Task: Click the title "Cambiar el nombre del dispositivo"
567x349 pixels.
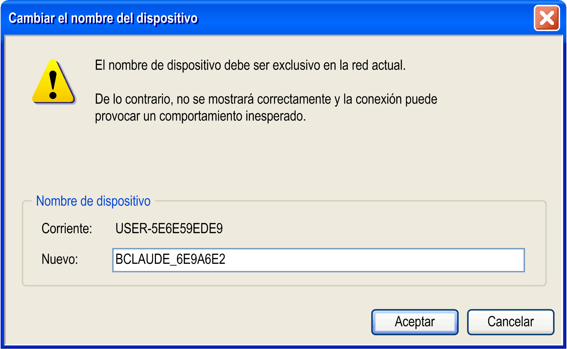Action: pyautogui.click(x=103, y=18)
